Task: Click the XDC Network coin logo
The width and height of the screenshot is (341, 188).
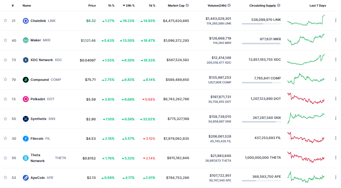Action: 26,60
